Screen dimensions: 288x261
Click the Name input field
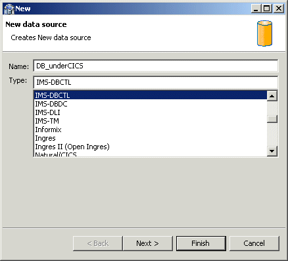(x=156, y=66)
